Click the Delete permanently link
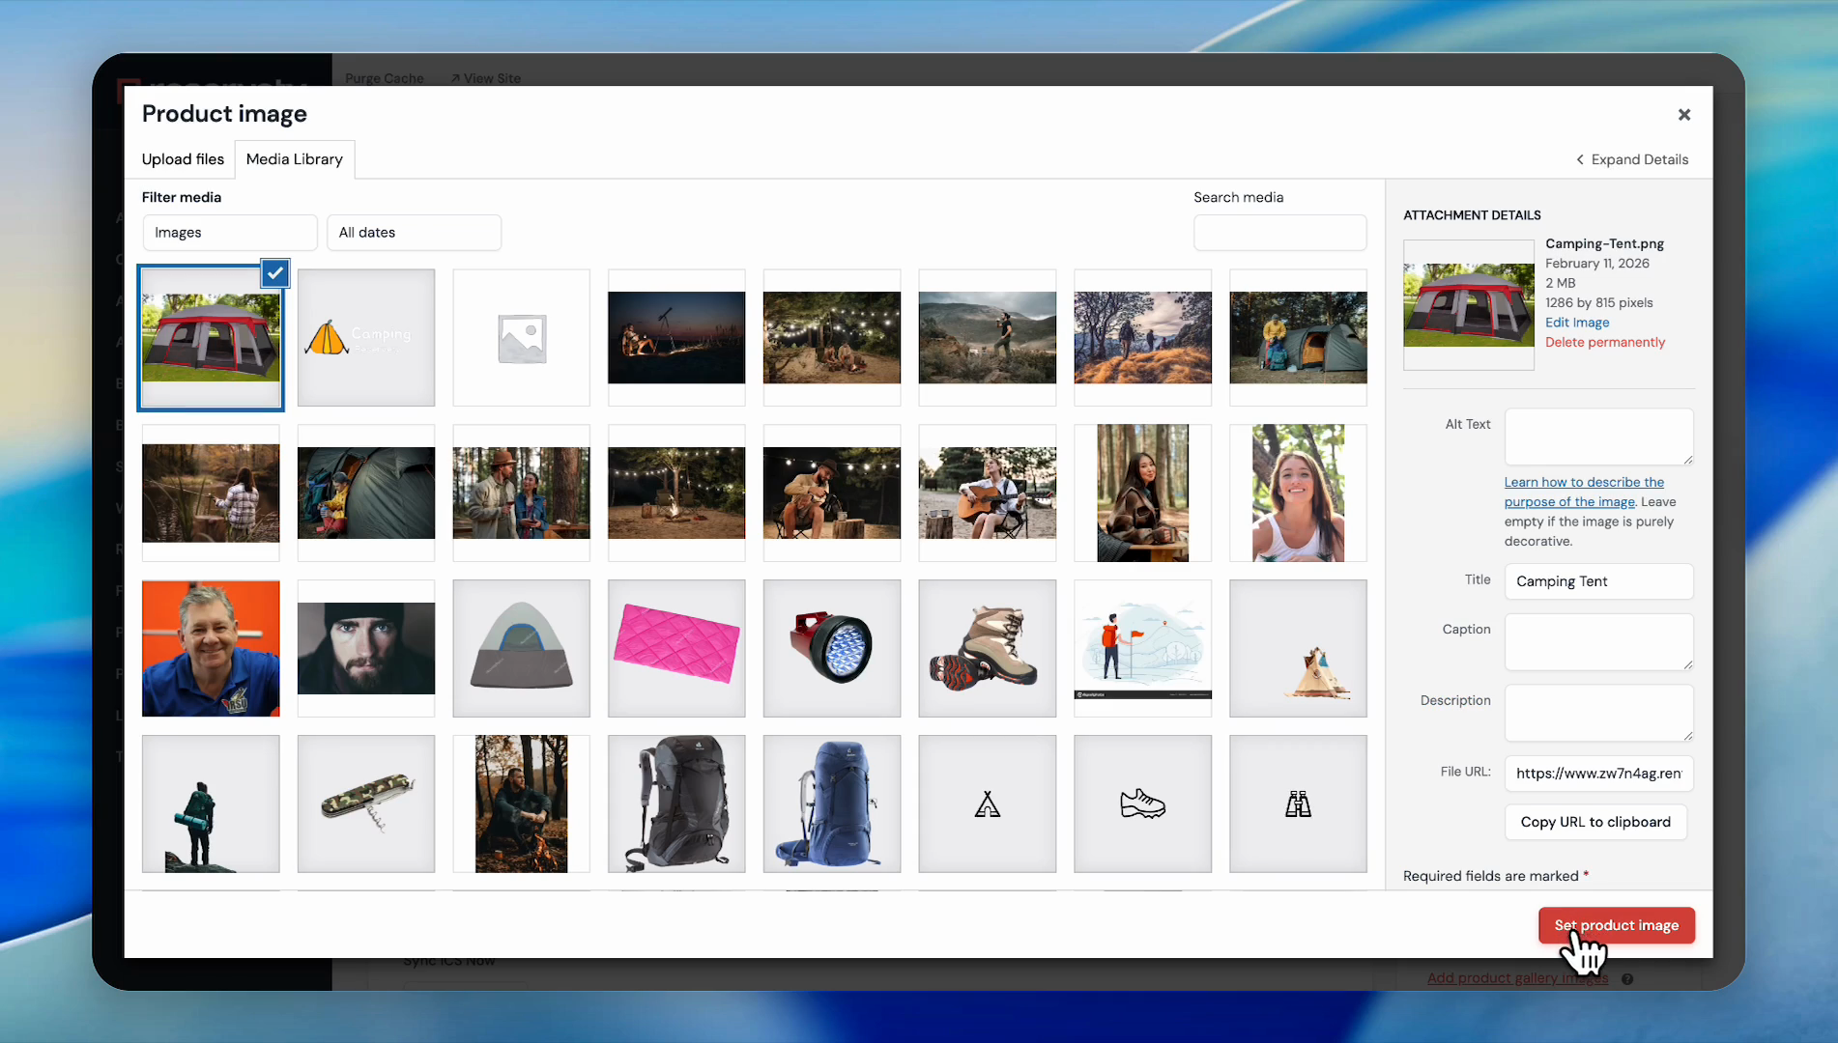This screenshot has height=1043, width=1838. (1605, 342)
